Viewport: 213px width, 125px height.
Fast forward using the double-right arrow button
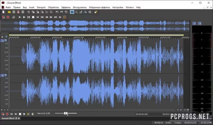tap(51, 17)
